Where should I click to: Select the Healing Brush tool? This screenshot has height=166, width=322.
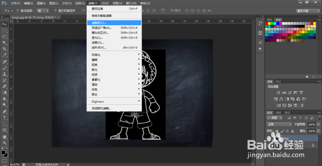click(x=5, y=62)
